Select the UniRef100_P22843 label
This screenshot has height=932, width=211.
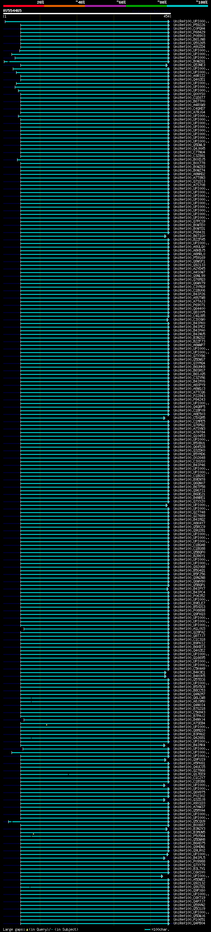(x=189, y=396)
